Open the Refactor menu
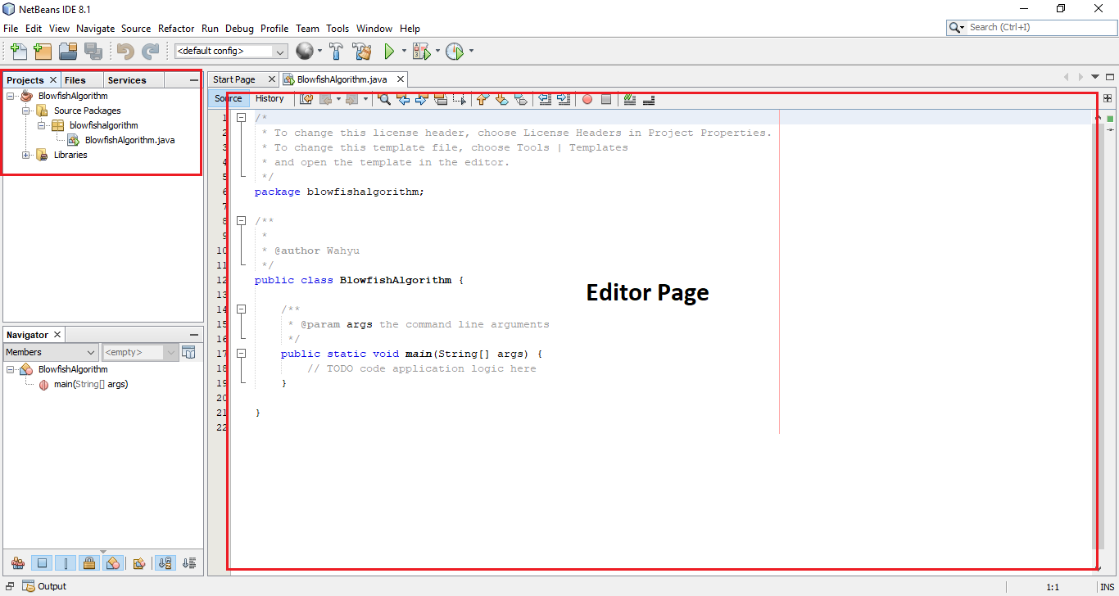 (176, 28)
